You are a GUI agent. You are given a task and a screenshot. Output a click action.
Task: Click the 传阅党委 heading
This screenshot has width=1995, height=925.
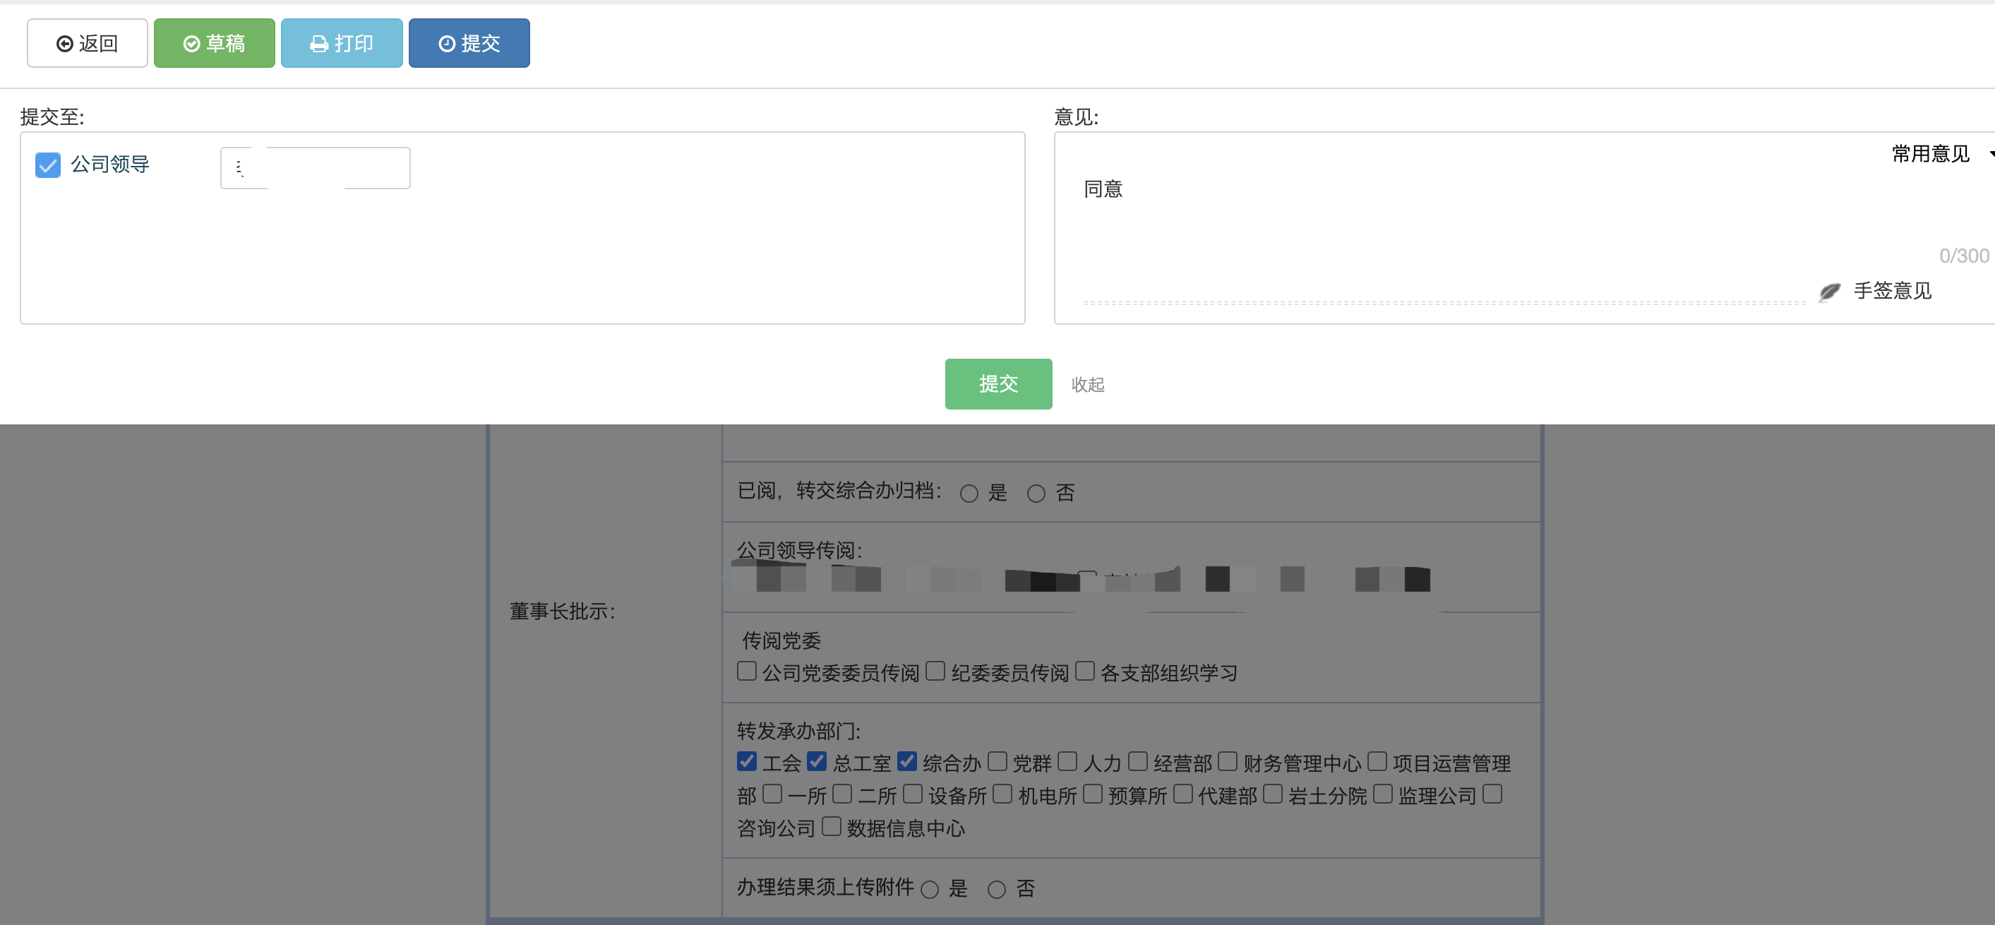tap(781, 640)
